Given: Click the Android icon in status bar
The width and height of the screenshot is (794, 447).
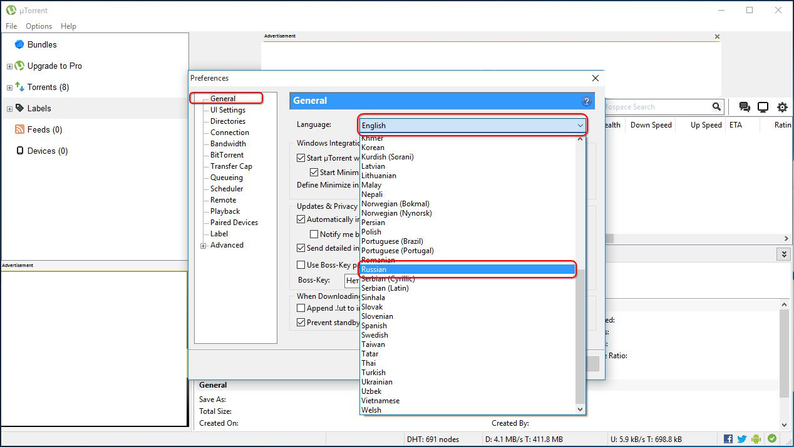Looking at the screenshot, I should coord(756,439).
